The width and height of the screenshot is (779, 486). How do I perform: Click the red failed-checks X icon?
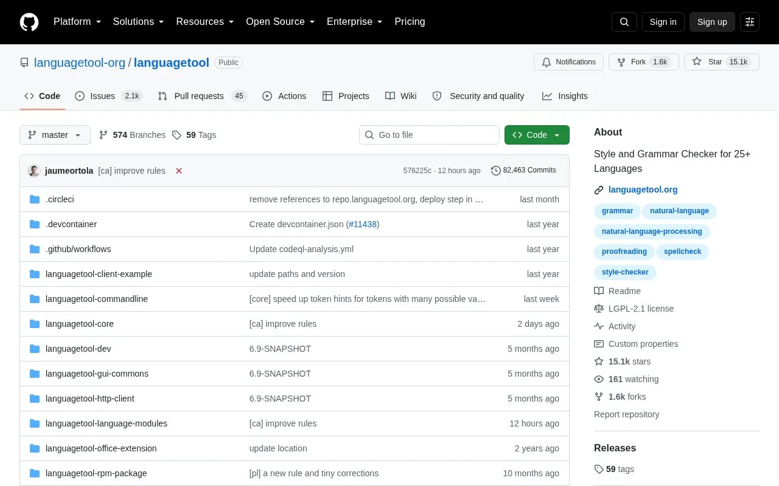coord(179,171)
